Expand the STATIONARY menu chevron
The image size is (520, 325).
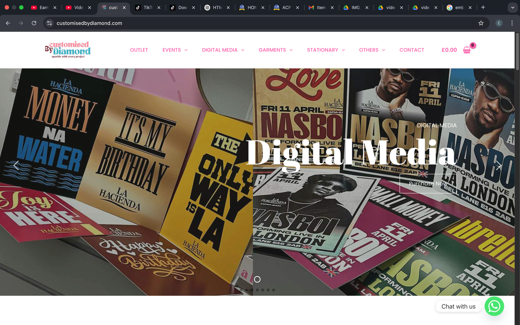pyautogui.click(x=344, y=50)
